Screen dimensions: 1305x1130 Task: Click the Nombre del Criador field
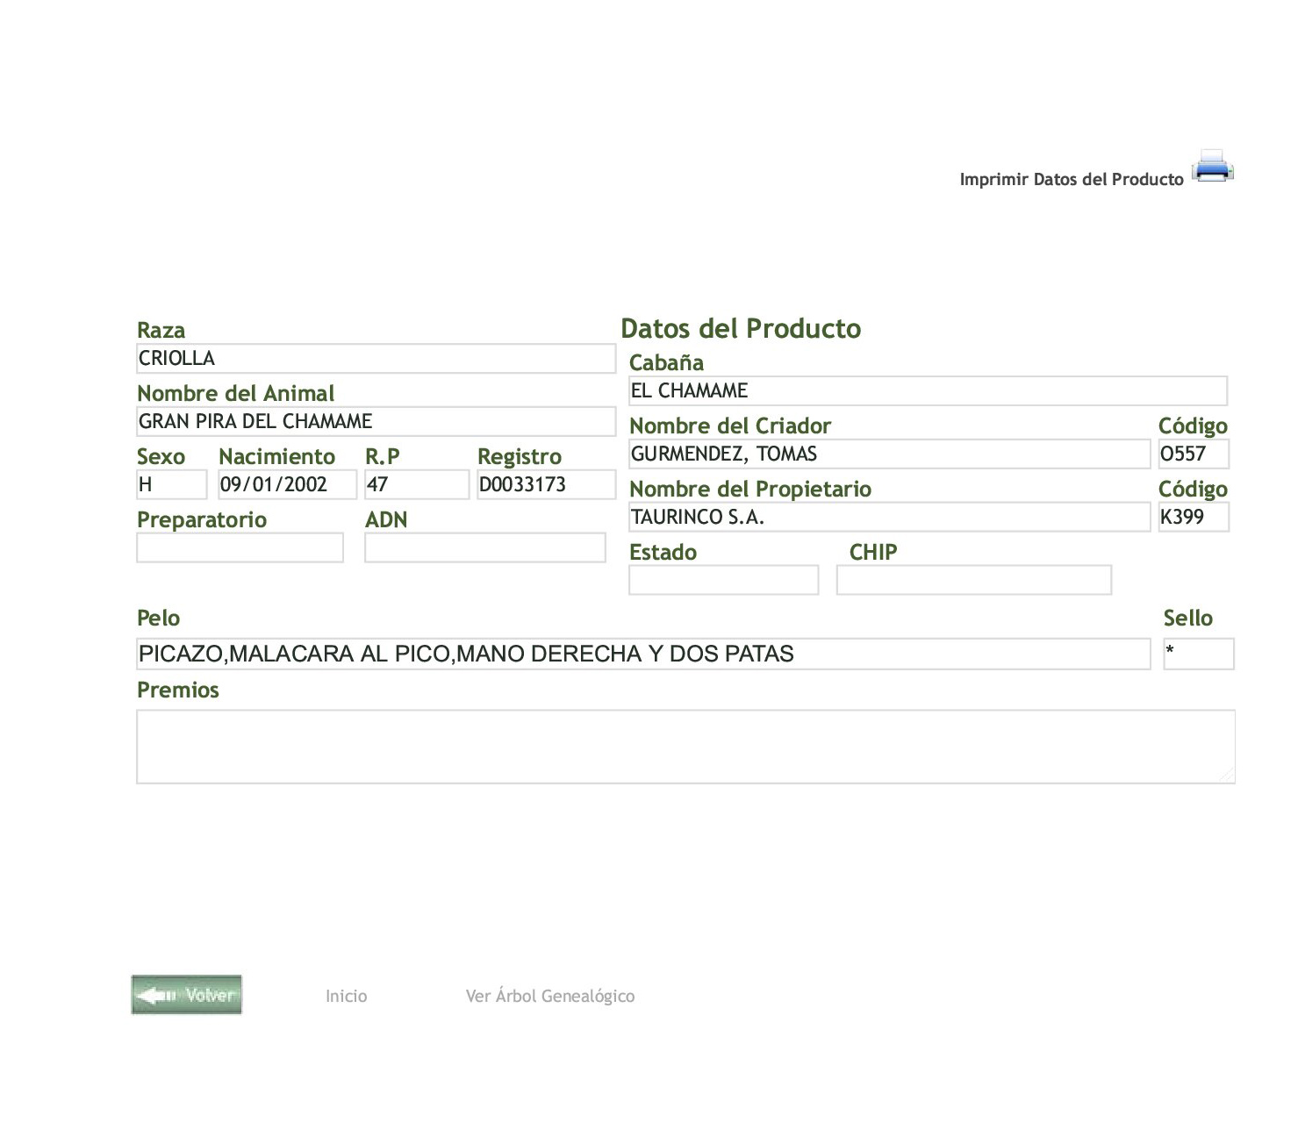(889, 454)
